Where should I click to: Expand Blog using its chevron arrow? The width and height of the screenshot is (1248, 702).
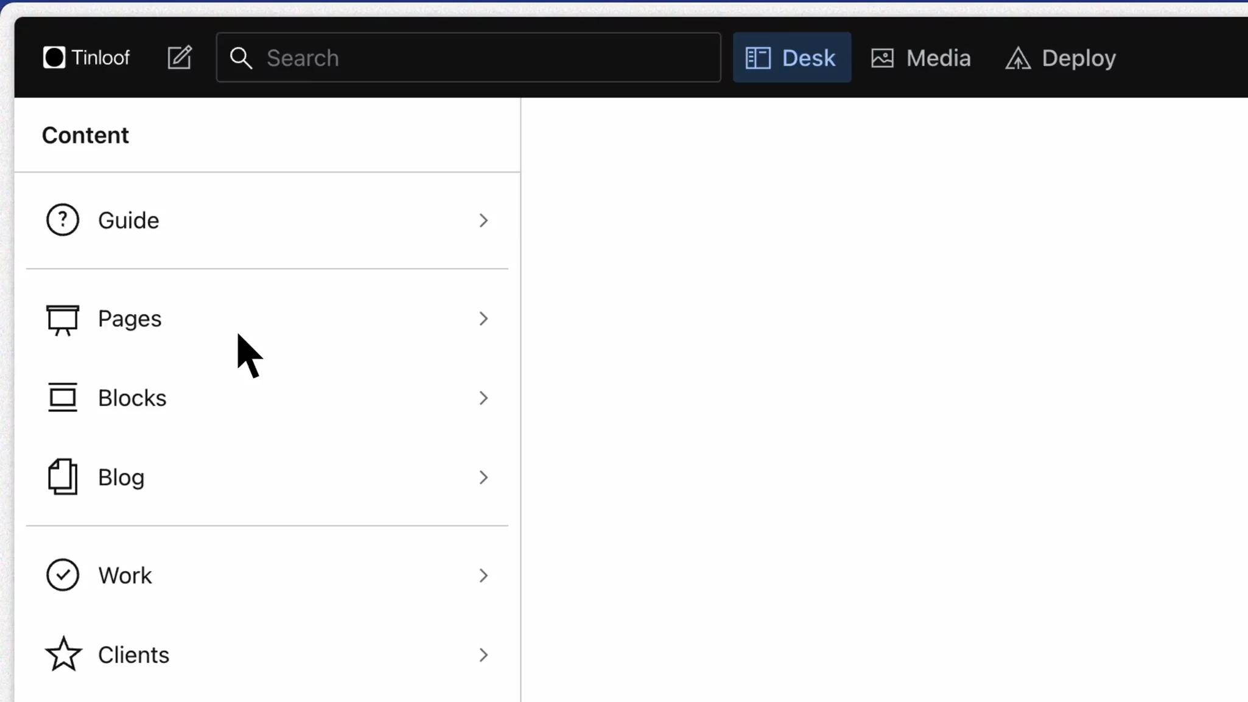pyautogui.click(x=483, y=477)
